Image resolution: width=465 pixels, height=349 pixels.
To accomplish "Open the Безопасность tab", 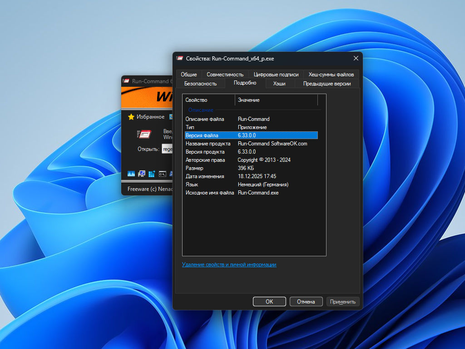I will point(200,84).
